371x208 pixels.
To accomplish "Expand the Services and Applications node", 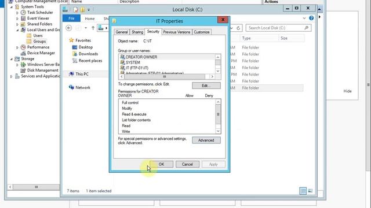I will [x=11, y=76].
